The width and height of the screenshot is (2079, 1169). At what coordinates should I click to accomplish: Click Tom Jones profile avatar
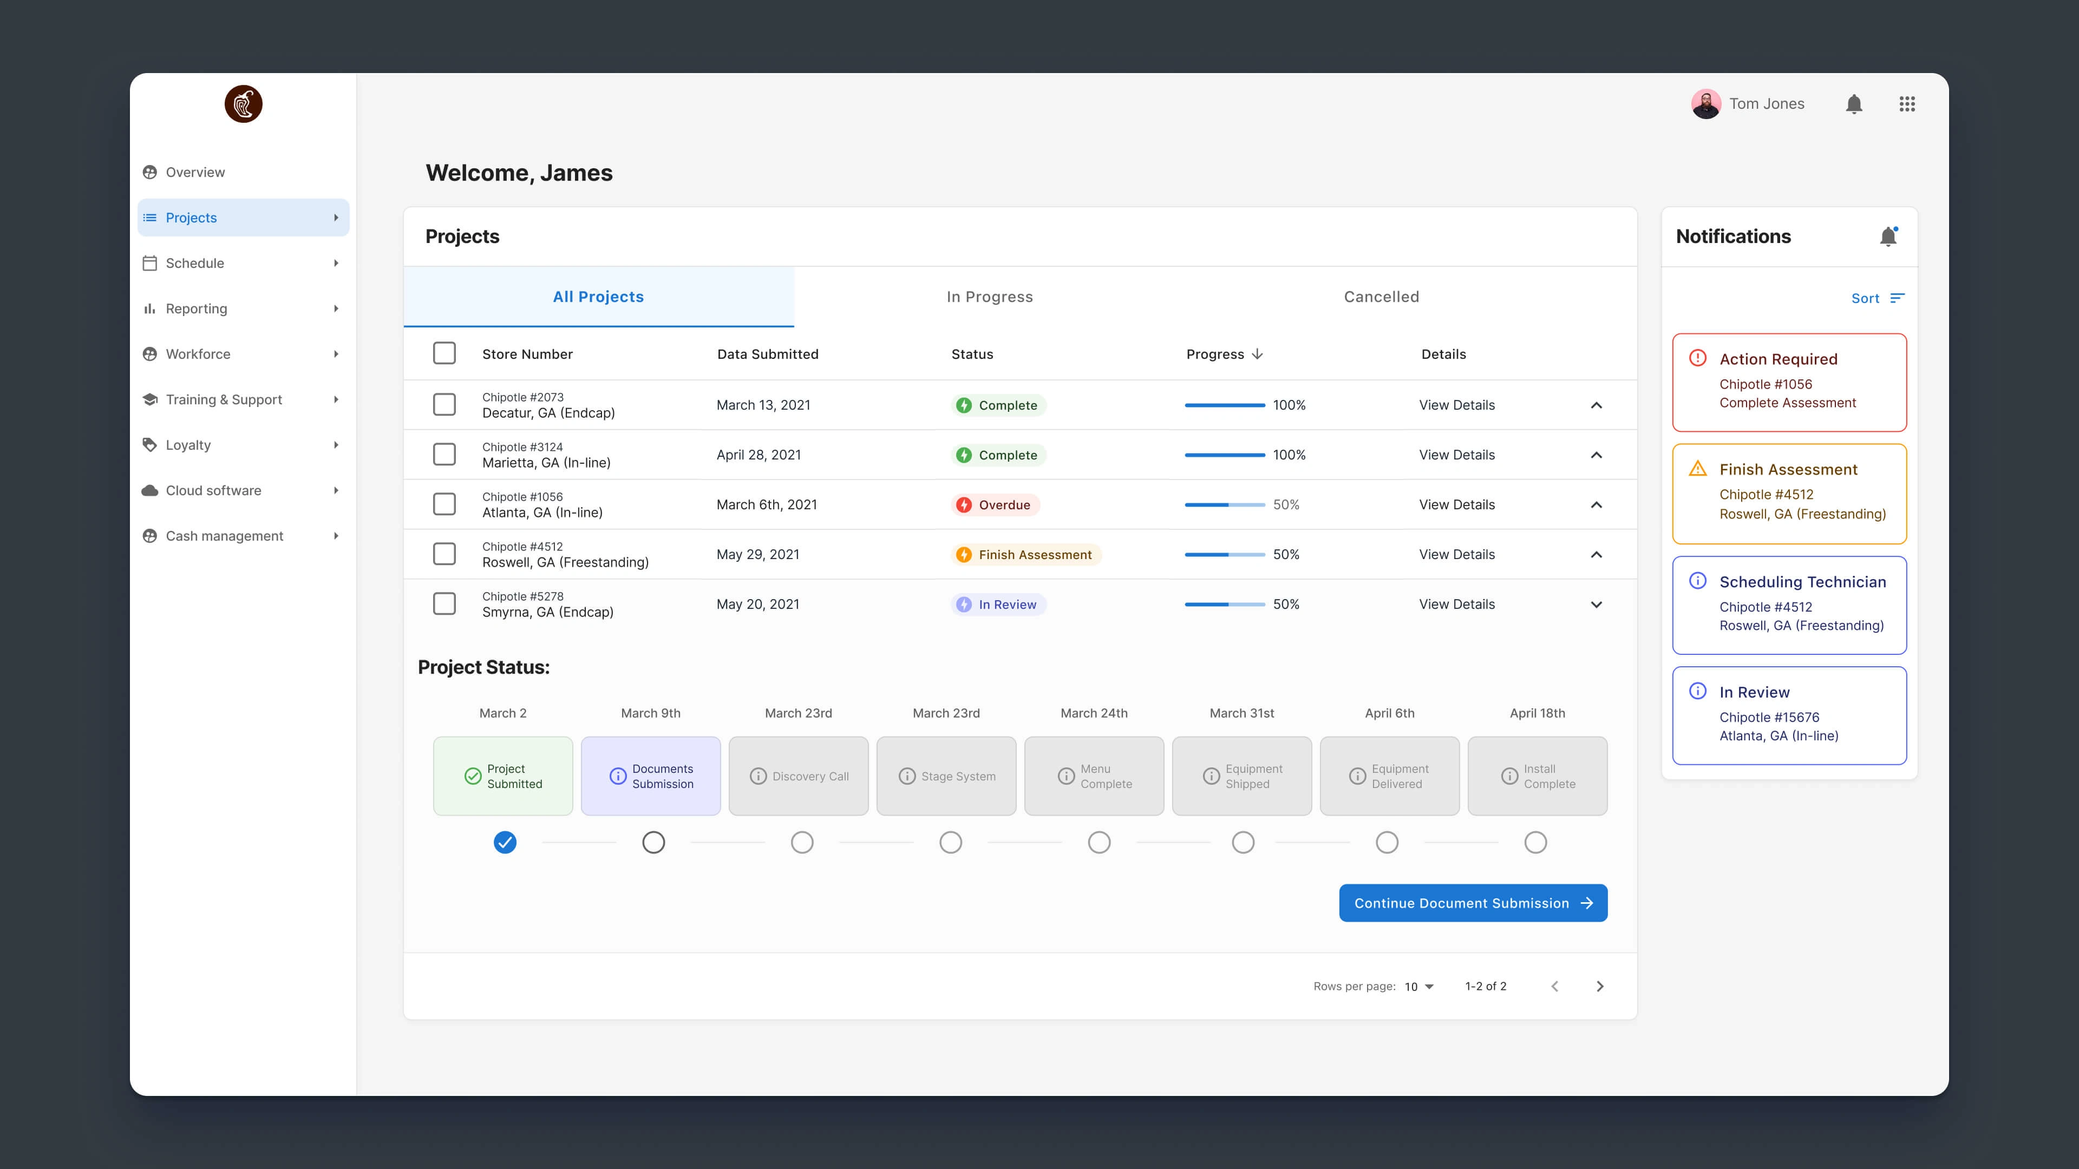[1706, 104]
